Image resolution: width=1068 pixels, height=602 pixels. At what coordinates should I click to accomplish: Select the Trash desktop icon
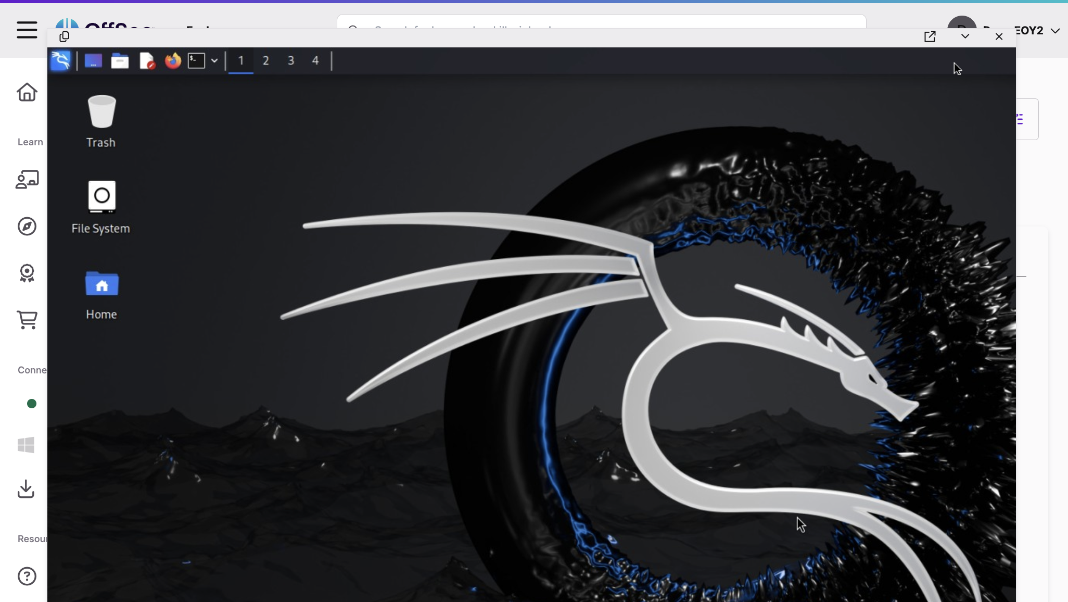(x=101, y=121)
